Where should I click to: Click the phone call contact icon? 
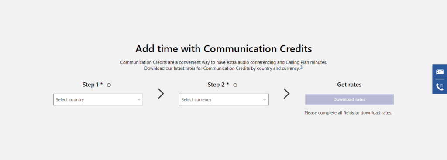pos(440,87)
